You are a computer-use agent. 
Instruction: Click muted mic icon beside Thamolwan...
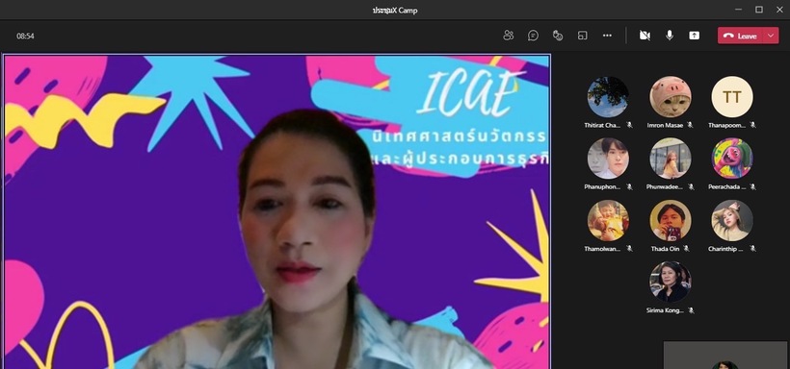pos(629,249)
